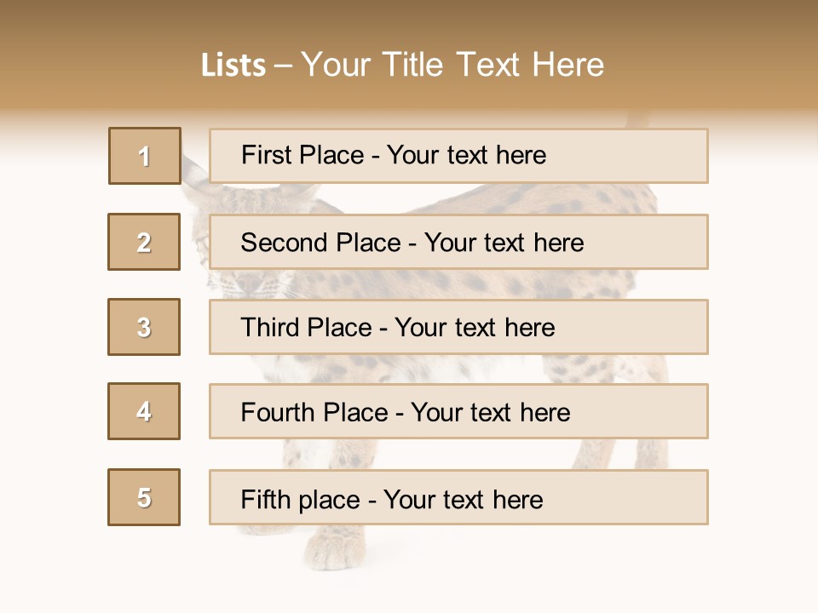Select the number 5 square
Screen dimensions: 818x613
click(x=144, y=497)
